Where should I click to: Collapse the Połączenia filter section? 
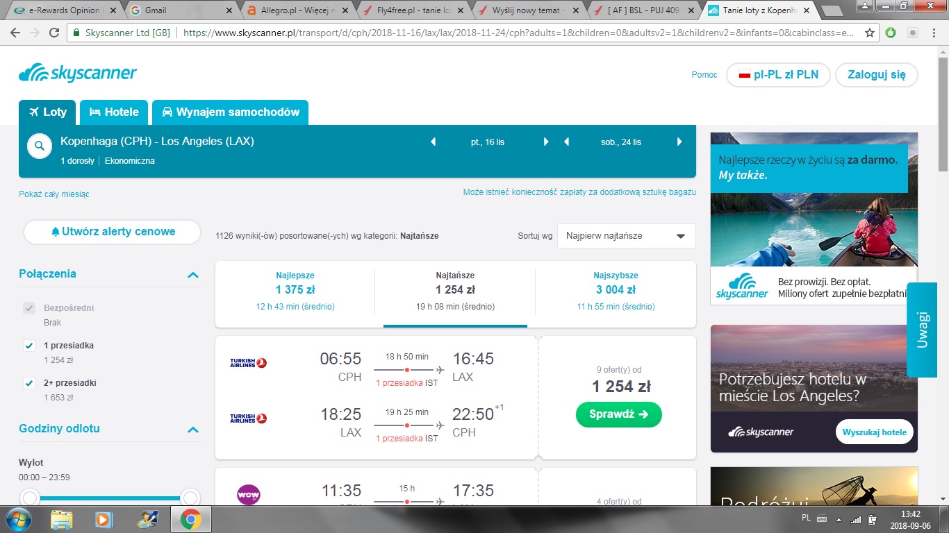193,275
